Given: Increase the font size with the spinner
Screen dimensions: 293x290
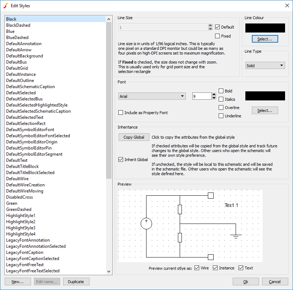Looking at the screenshot, I should pyautogui.click(x=214, y=94).
